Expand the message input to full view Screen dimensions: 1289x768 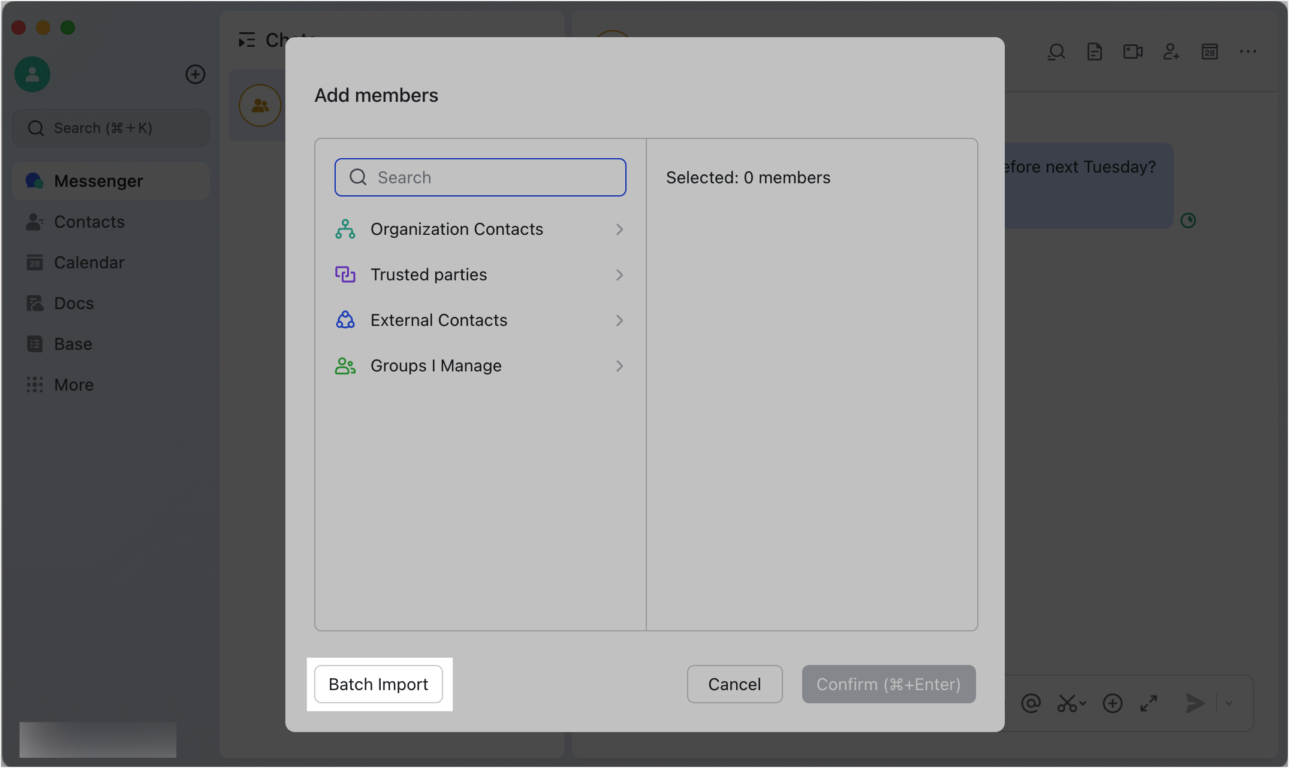1149,703
